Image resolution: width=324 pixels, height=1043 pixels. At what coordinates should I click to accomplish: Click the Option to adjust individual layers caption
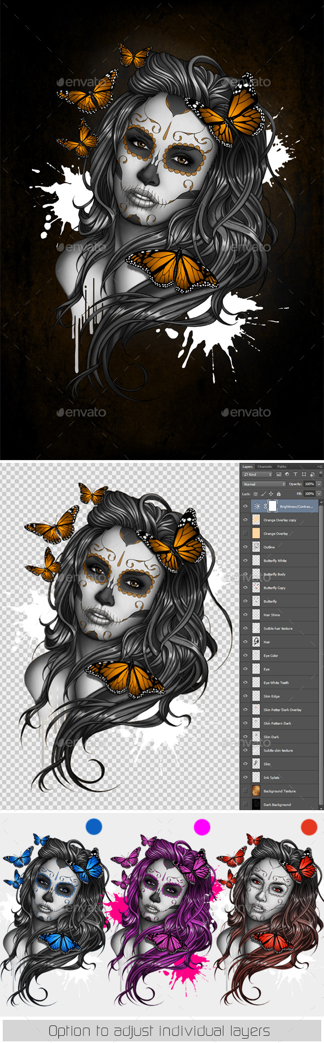tap(159, 1030)
